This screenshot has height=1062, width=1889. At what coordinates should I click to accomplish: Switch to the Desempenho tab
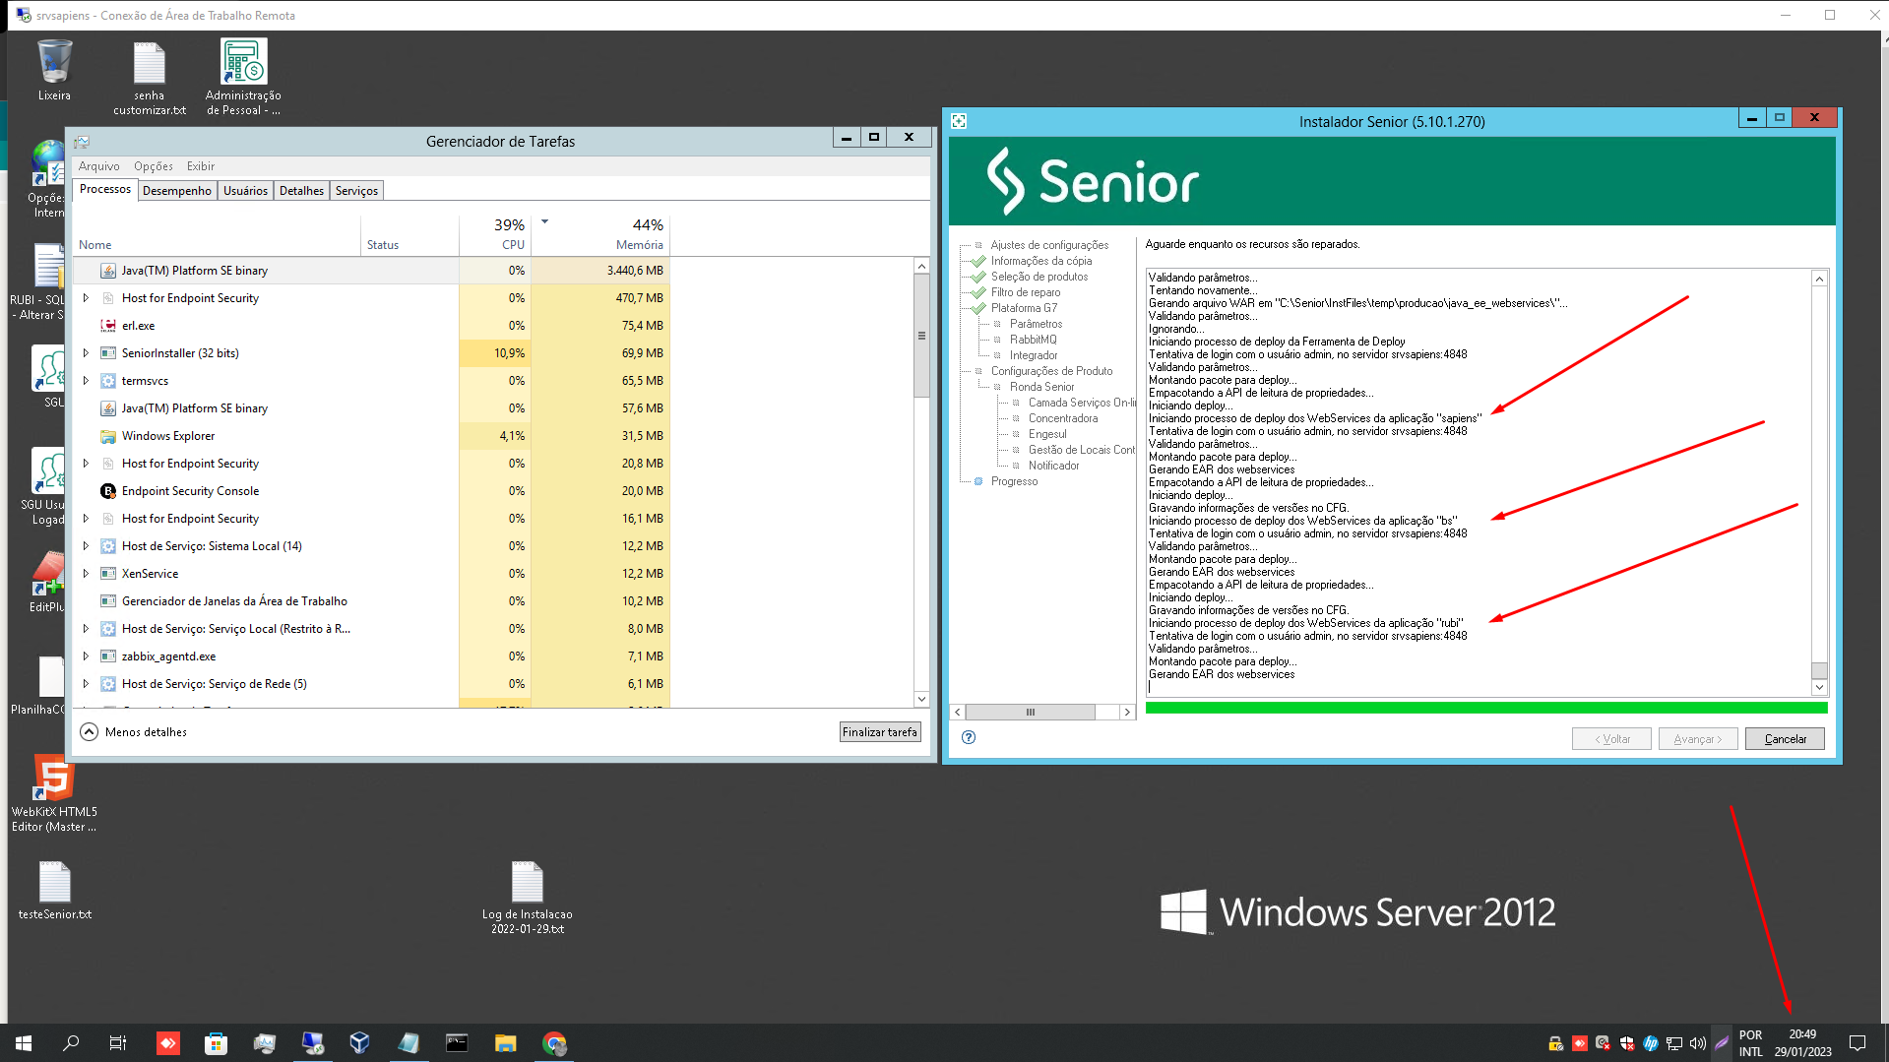177,191
